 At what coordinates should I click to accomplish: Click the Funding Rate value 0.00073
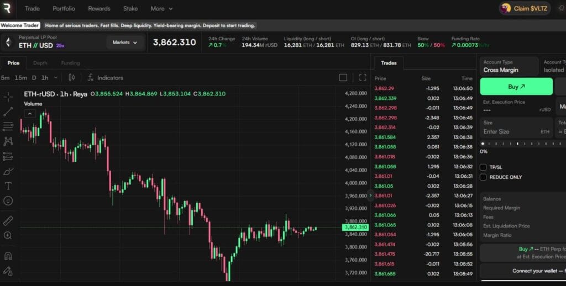pos(468,45)
